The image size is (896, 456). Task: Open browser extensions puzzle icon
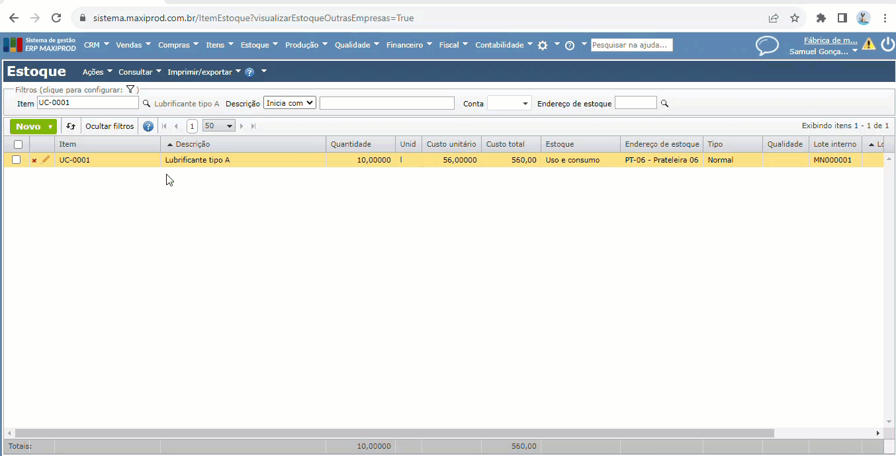coord(821,18)
